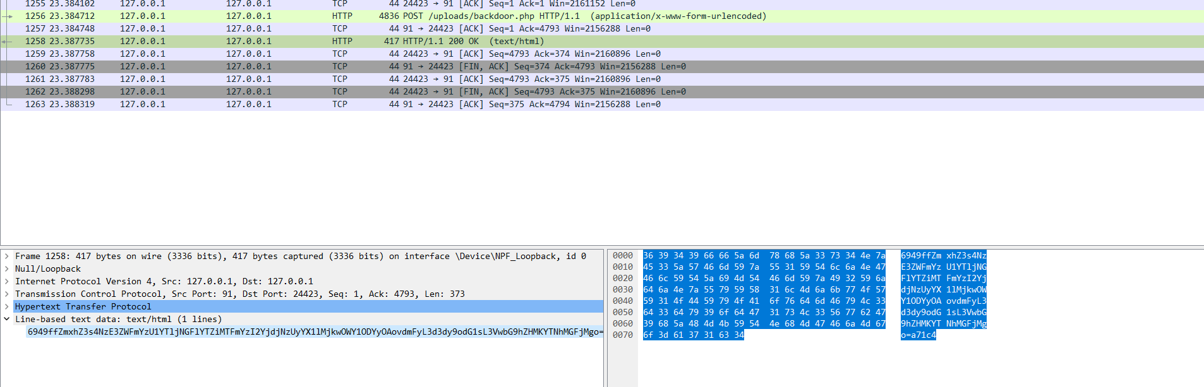Expand Transmission Control Protocol section
The height and width of the screenshot is (387, 1204).
click(x=7, y=294)
